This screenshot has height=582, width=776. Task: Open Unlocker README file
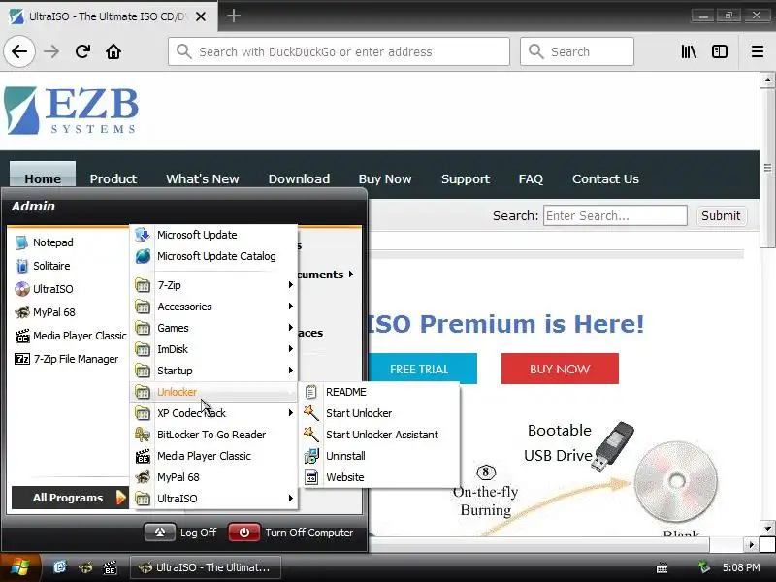[380, 392]
